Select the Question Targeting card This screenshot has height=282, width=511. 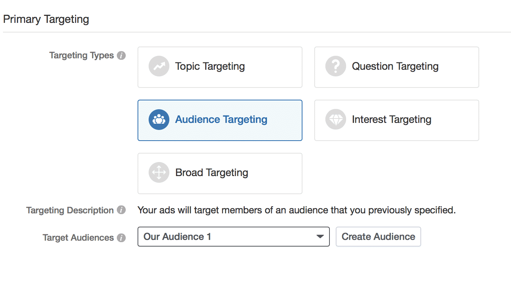click(397, 67)
